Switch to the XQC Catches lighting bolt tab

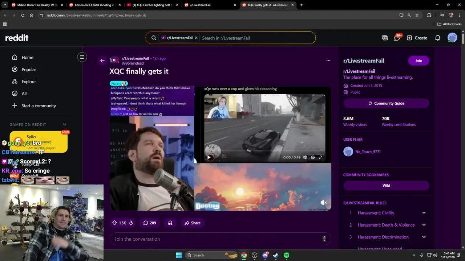click(x=153, y=5)
